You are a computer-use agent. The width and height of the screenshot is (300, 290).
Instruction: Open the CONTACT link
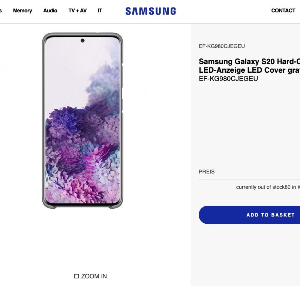pos(283,10)
